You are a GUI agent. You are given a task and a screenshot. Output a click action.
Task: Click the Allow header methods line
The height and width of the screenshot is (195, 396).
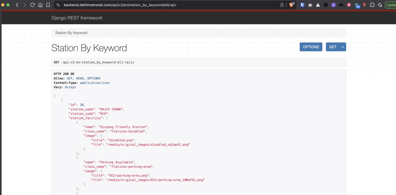(x=77, y=78)
